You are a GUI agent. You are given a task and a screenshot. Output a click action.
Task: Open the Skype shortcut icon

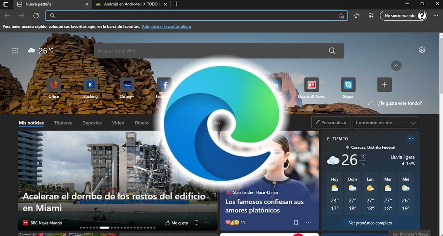pyautogui.click(x=347, y=85)
